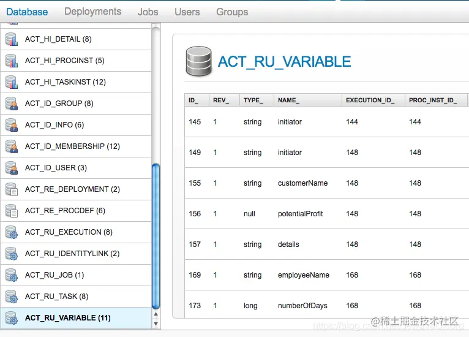Select the ACT_RE_PROCDEF (6) table
The image size is (469, 337).
click(x=76, y=211)
